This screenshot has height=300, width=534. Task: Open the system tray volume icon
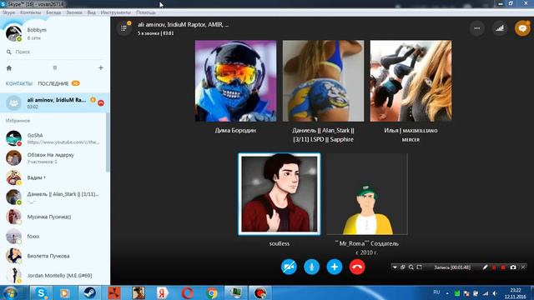(x=495, y=293)
